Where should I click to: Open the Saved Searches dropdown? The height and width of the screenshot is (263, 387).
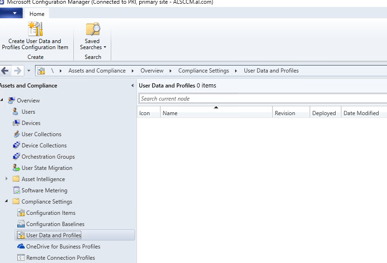coord(105,47)
